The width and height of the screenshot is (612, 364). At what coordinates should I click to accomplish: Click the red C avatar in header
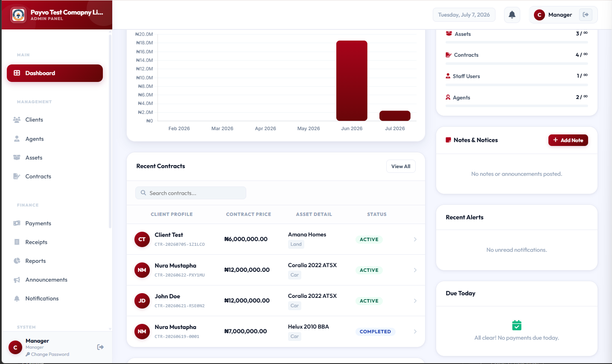coord(539,15)
